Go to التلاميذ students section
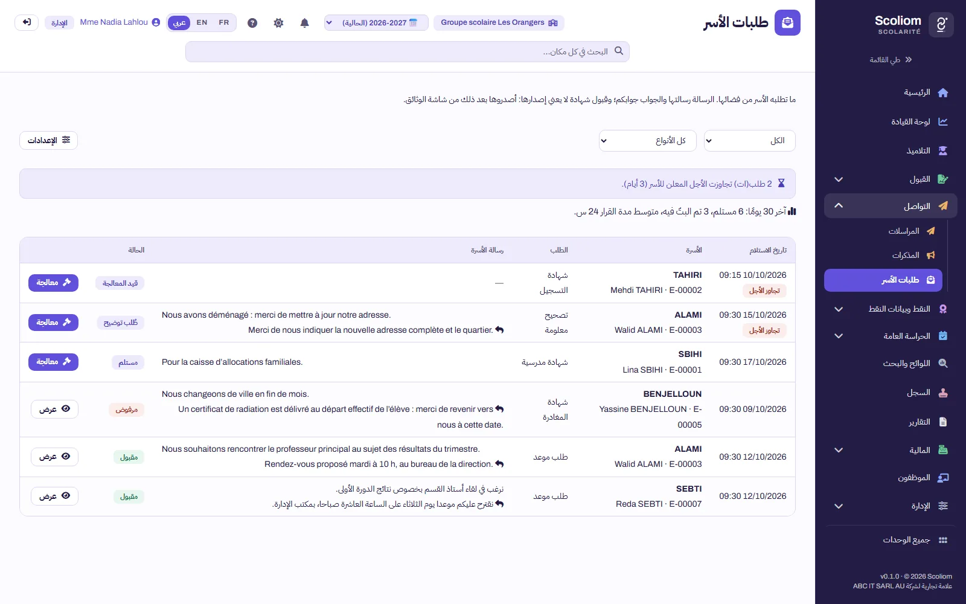 (891, 150)
